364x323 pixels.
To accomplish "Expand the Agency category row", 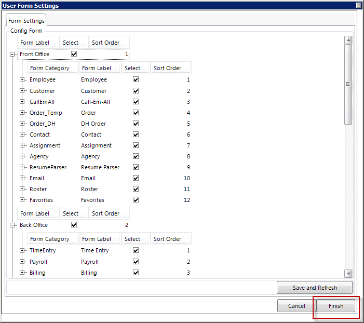I will [22, 156].
